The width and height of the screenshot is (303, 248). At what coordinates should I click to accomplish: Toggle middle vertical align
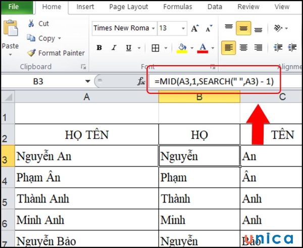pos(243,28)
